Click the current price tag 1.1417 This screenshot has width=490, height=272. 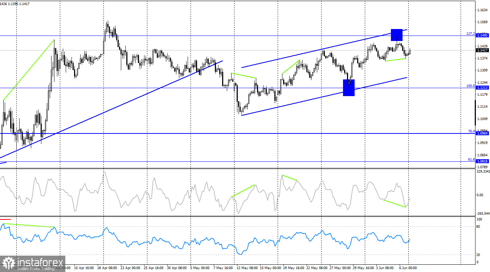pos(482,50)
